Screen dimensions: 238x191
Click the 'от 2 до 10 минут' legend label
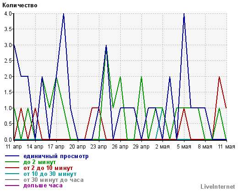48,168
